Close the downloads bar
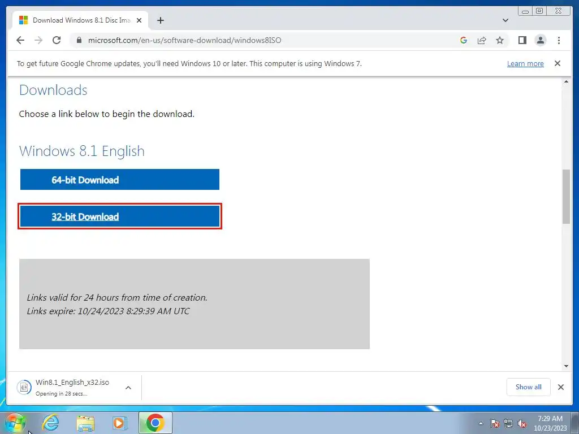579x434 pixels. click(560, 387)
